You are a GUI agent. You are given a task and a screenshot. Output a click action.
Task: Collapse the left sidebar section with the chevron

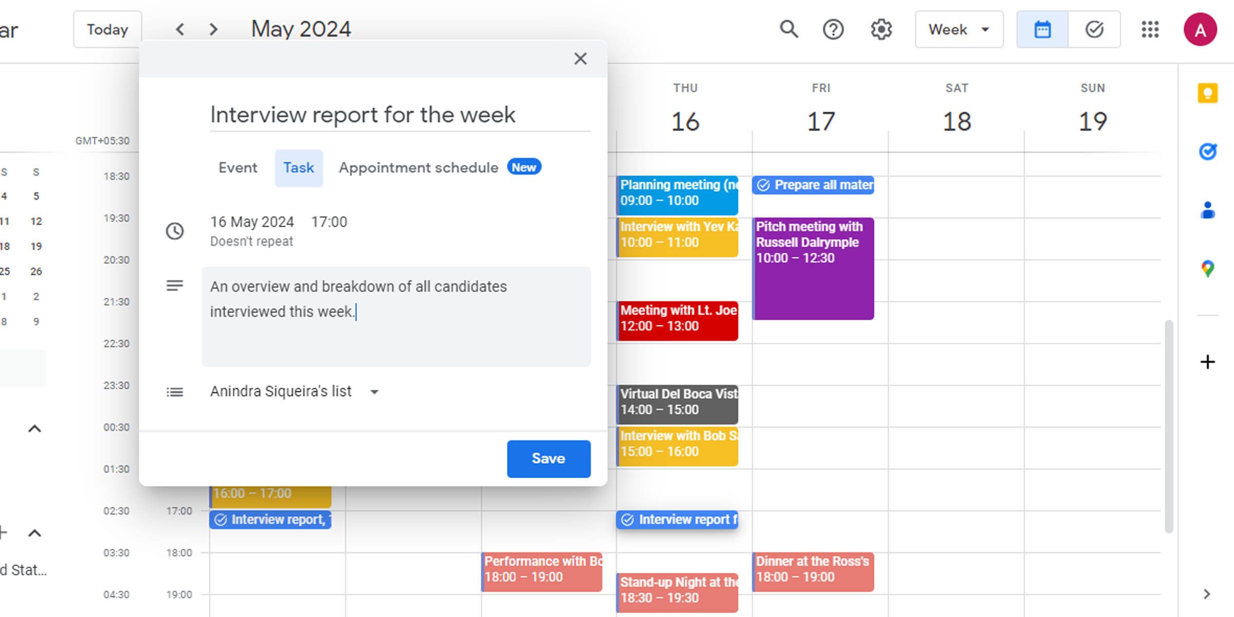(x=35, y=428)
